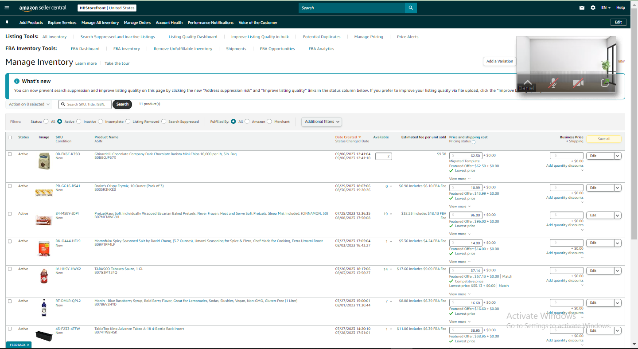This screenshot has height=349, width=638.
Task: Check the TABASCO Sauce row checkbox
Action: [x=10, y=269]
